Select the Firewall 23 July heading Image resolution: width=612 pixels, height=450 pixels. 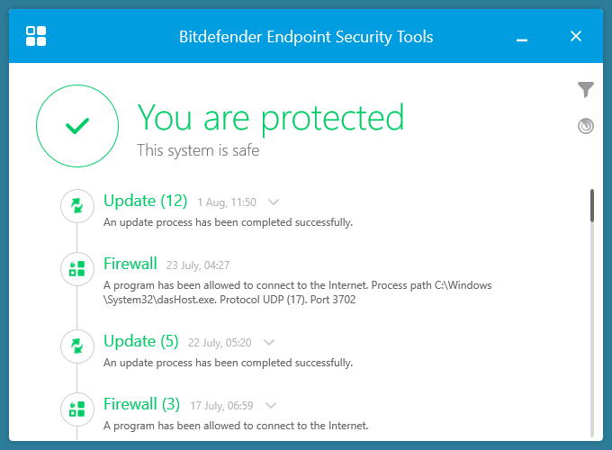tap(130, 264)
